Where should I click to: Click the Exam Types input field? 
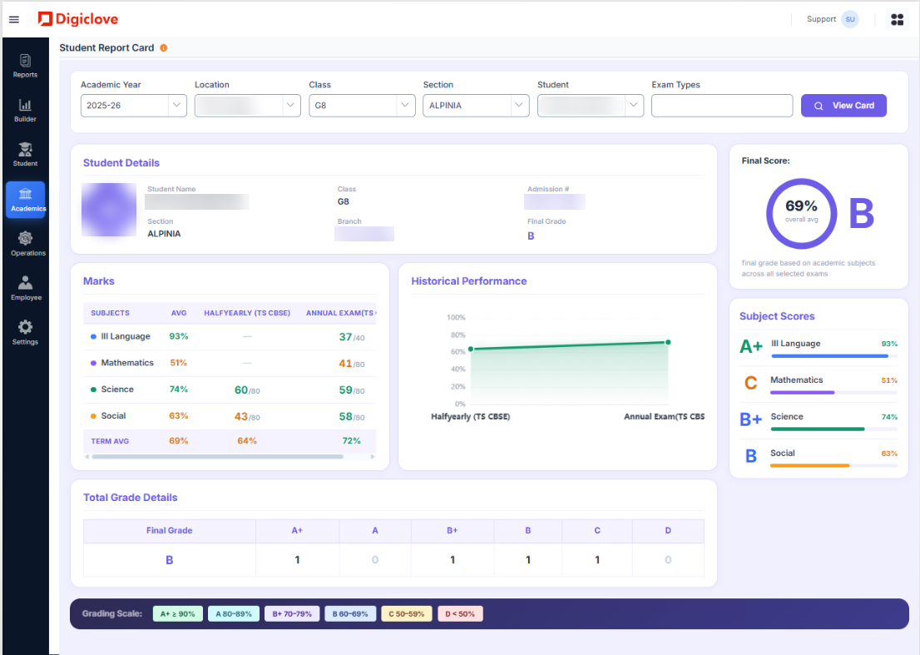pyautogui.click(x=722, y=106)
